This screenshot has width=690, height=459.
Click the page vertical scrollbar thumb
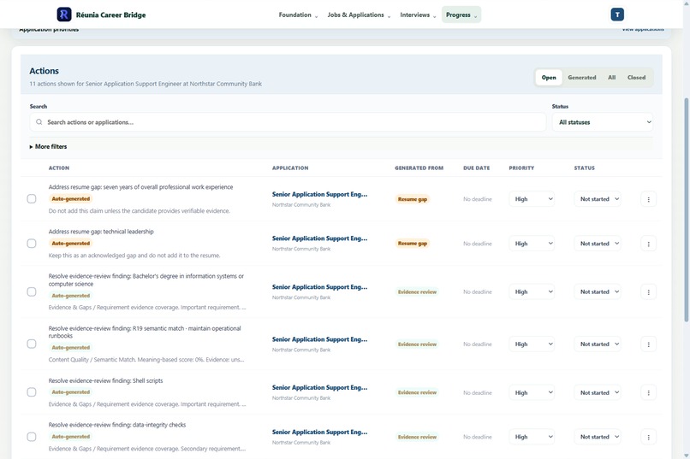point(686,210)
